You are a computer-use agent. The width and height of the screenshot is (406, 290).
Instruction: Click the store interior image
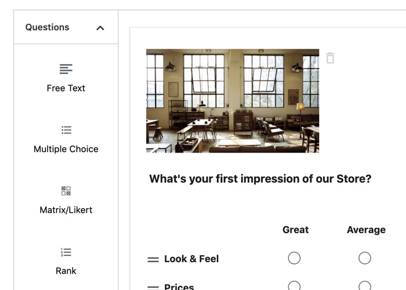233,101
